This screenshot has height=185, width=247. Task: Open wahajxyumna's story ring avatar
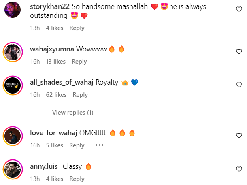click(x=13, y=52)
